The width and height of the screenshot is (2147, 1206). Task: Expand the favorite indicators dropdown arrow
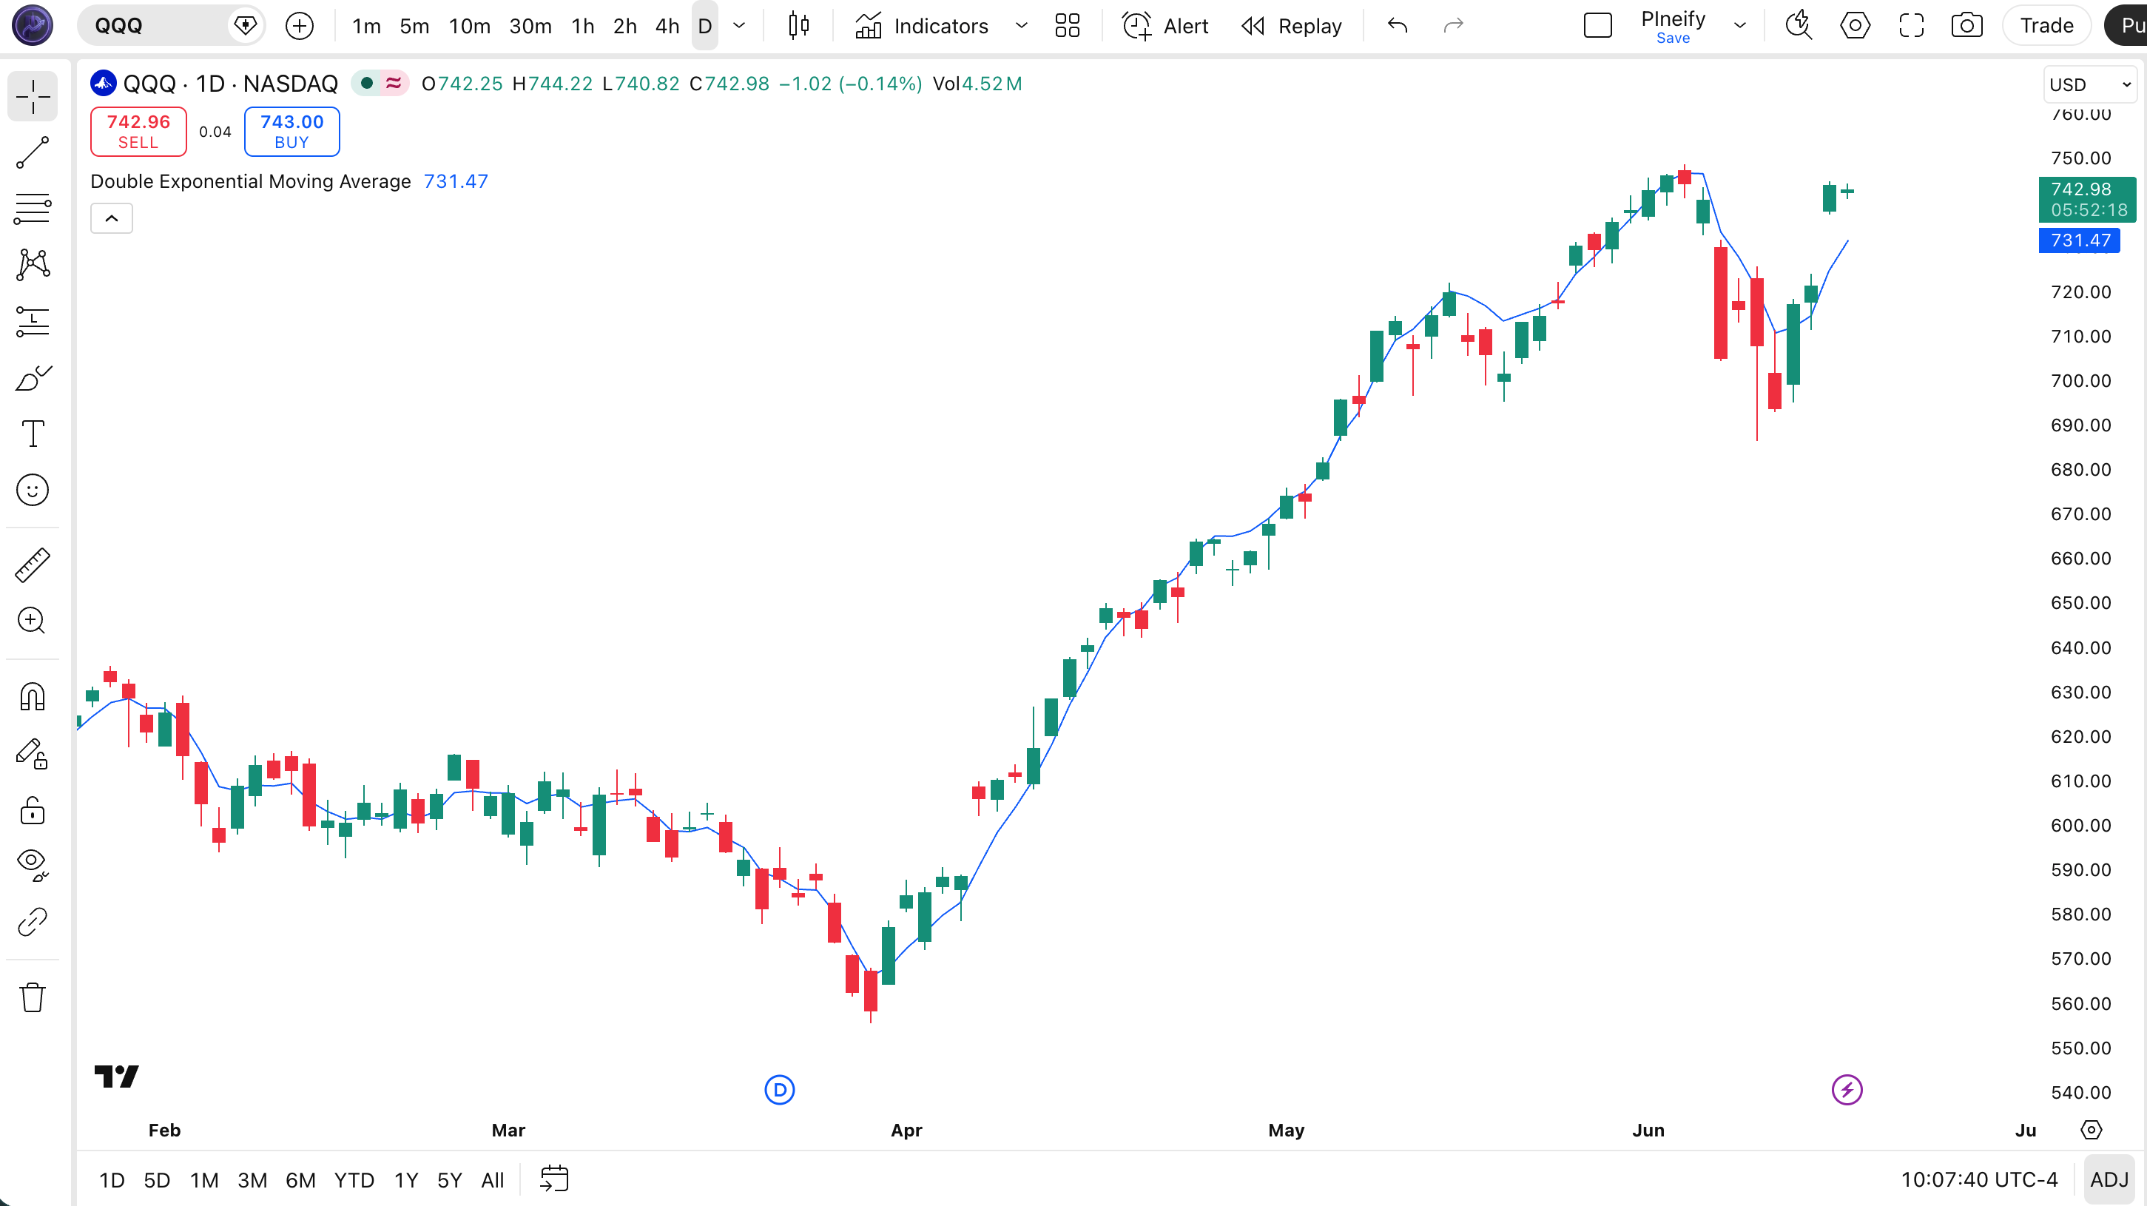[1021, 26]
